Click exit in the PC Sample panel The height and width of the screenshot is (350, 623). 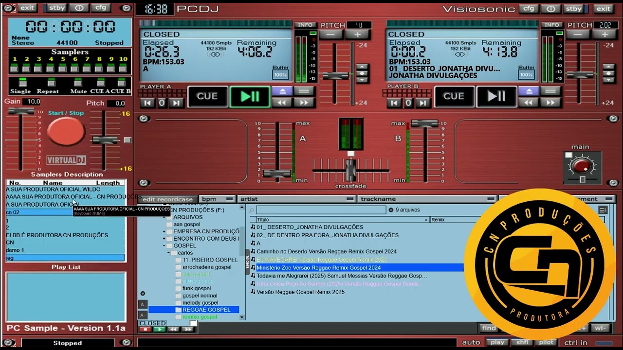pyautogui.click(x=28, y=8)
